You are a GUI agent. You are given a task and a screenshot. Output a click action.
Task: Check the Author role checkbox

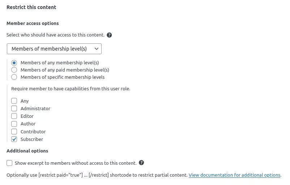(x=14, y=124)
